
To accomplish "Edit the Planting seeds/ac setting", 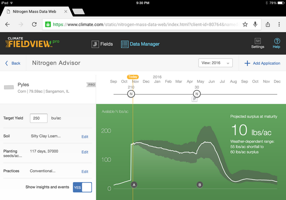I will click(85, 152).
